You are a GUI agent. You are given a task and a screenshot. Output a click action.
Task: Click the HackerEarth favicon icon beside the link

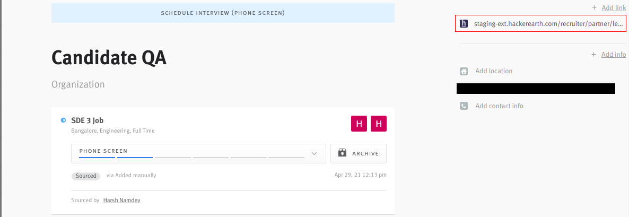click(x=464, y=24)
